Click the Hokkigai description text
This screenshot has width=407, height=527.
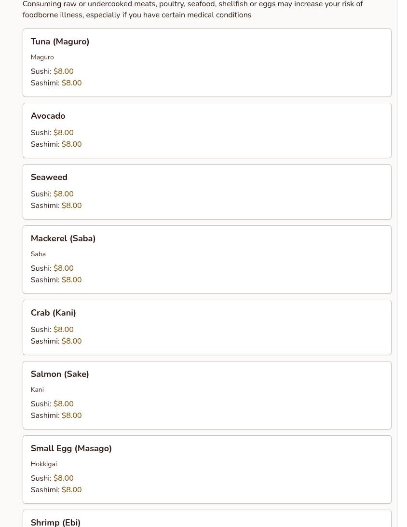[x=43, y=464]
